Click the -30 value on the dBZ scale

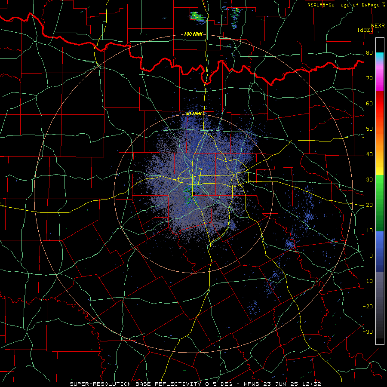(368, 332)
